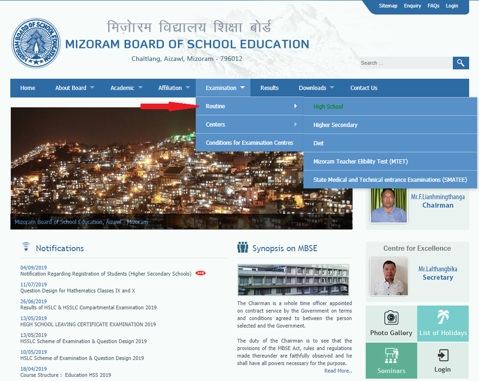Open the Read More link under Synopsis
Screen dimensions: 479x381
tap(338, 371)
